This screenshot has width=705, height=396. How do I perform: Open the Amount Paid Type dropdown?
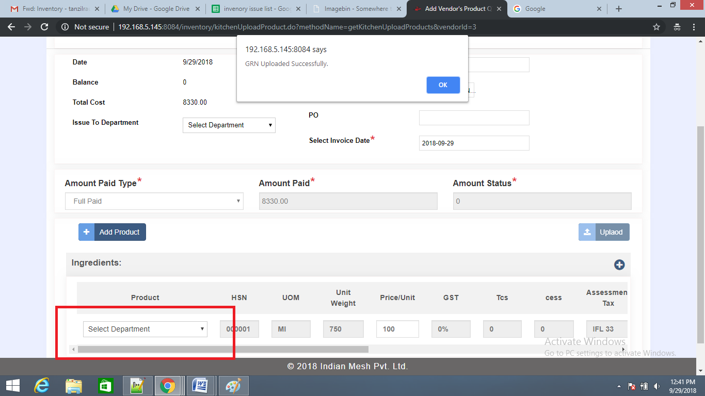click(x=154, y=201)
